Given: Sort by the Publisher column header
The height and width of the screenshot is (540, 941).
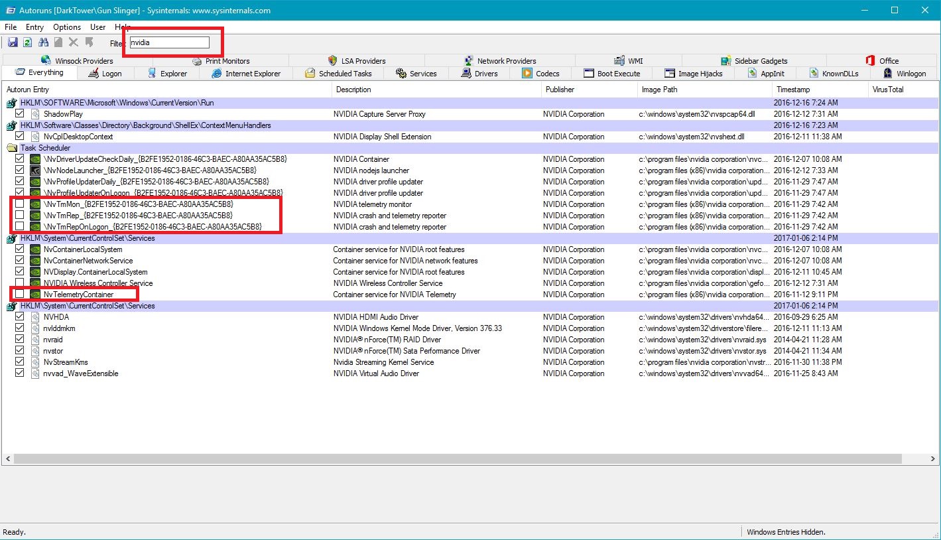Looking at the screenshot, I should (x=560, y=90).
